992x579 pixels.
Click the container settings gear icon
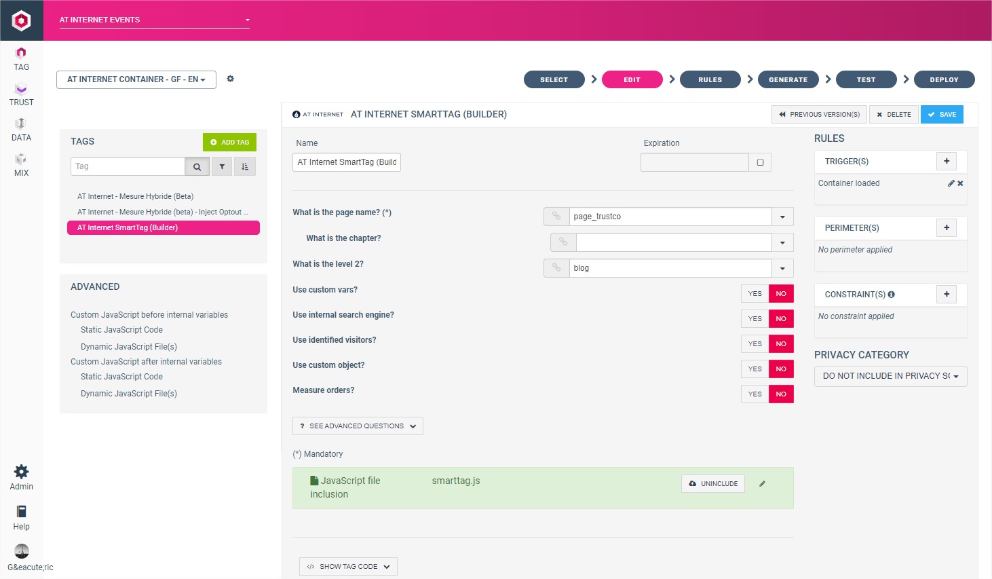pyautogui.click(x=230, y=79)
